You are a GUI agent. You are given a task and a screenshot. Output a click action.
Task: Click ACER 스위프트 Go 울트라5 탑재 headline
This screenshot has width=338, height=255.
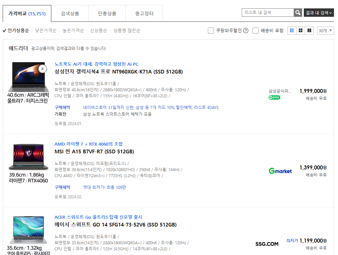coord(98,217)
